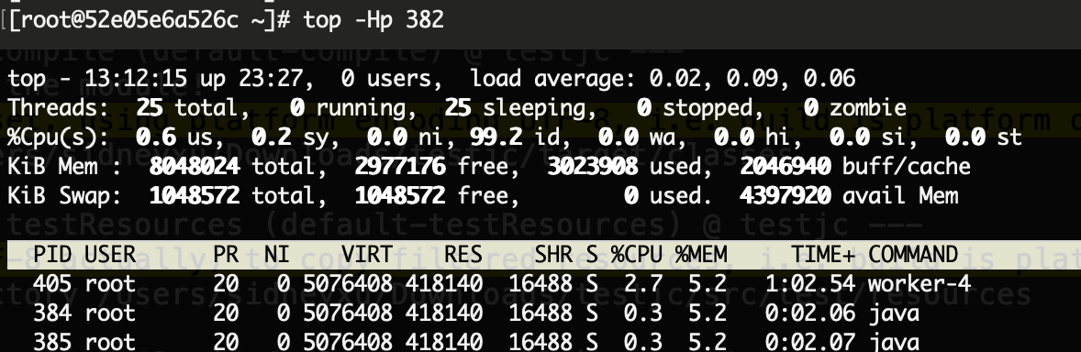The image size is (1081, 352).
Task: Click the 0 zombie count
Action: point(811,107)
